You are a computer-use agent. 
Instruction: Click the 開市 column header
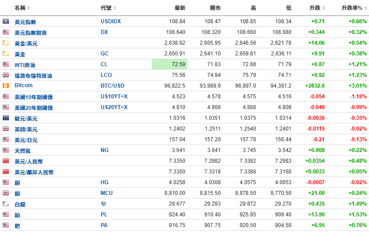[215, 8]
